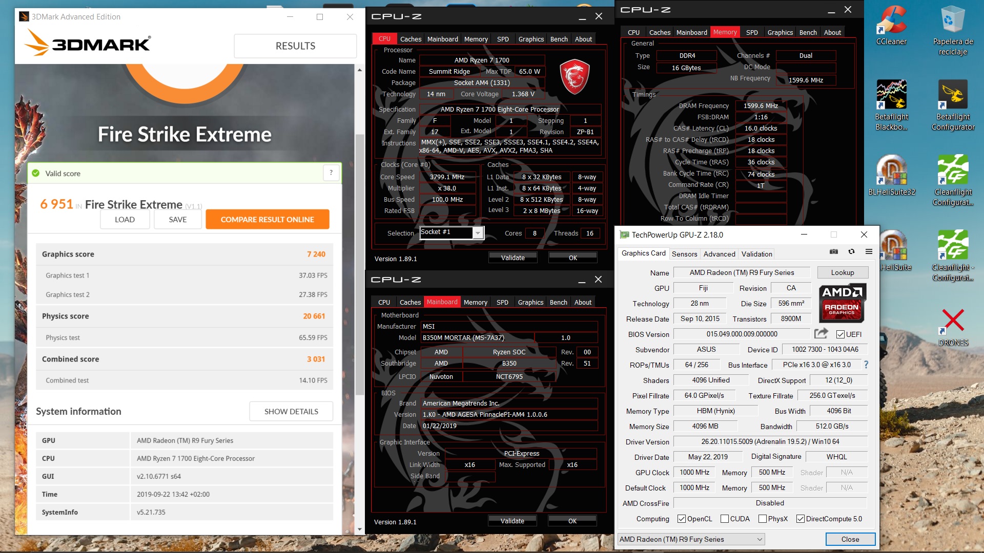This screenshot has width=984, height=553.
Task: Open the SPD tab in the CPU-Z Memory window
Action: coord(752,32)
